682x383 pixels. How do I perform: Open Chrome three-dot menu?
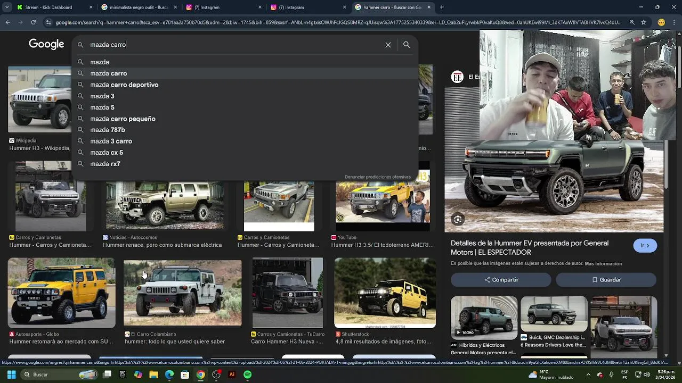(x=674, y=22)
